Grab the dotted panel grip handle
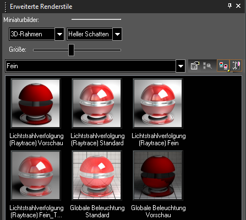The height and width of the screenshot is (220, 246). (x=6, y=7)
